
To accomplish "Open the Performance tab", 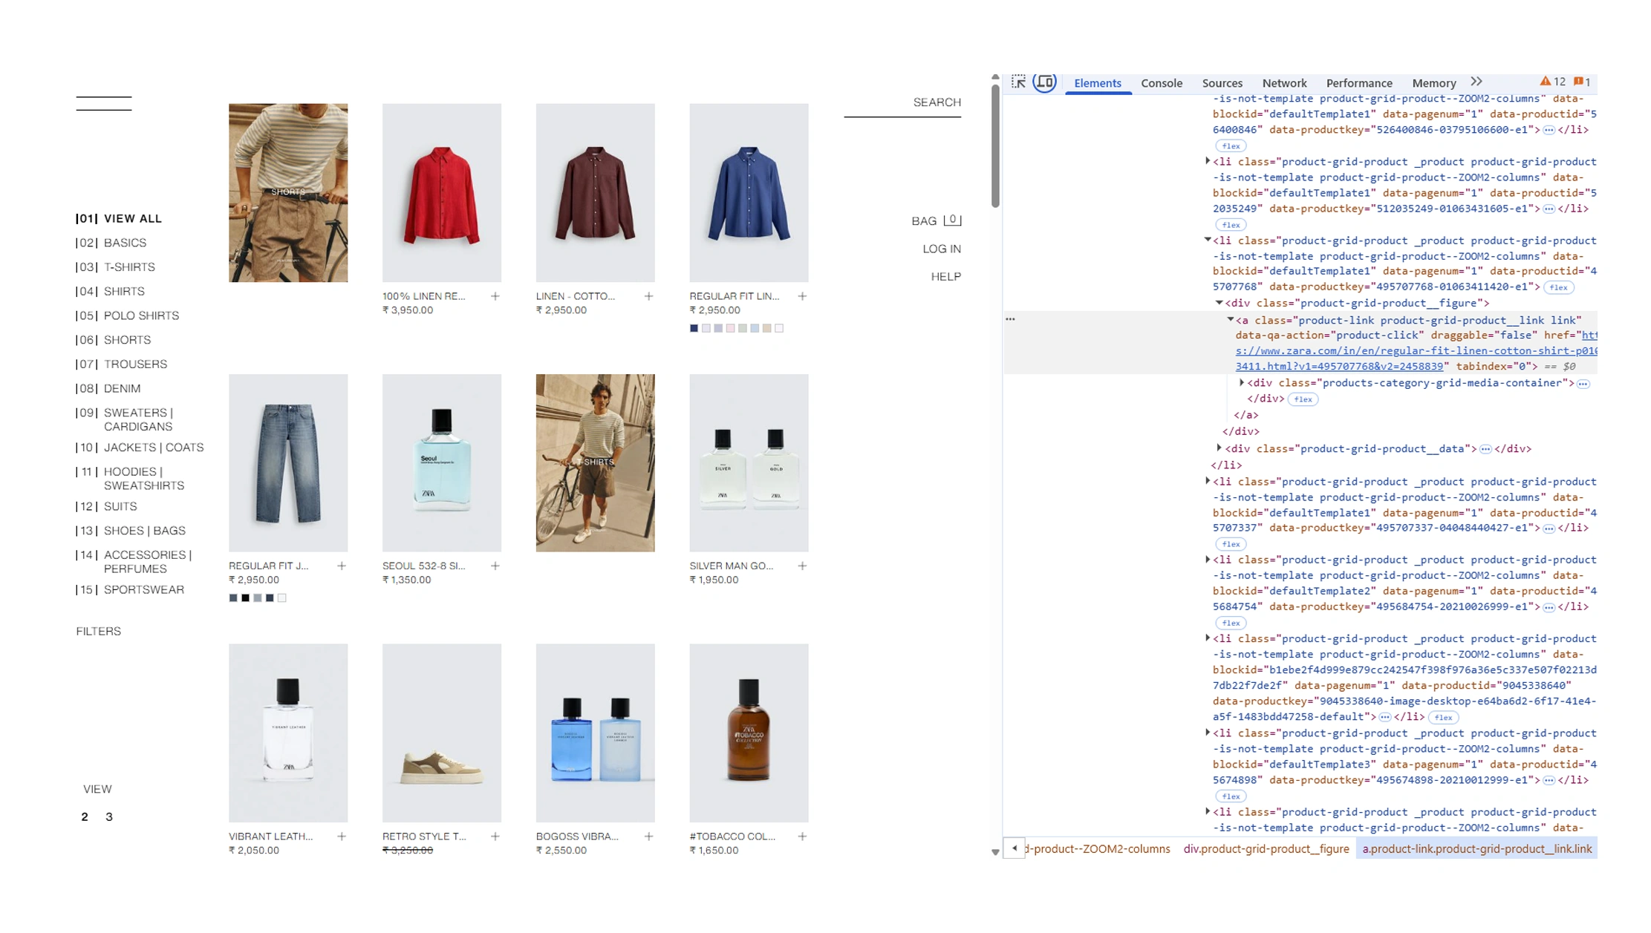I will (1359, 83).
